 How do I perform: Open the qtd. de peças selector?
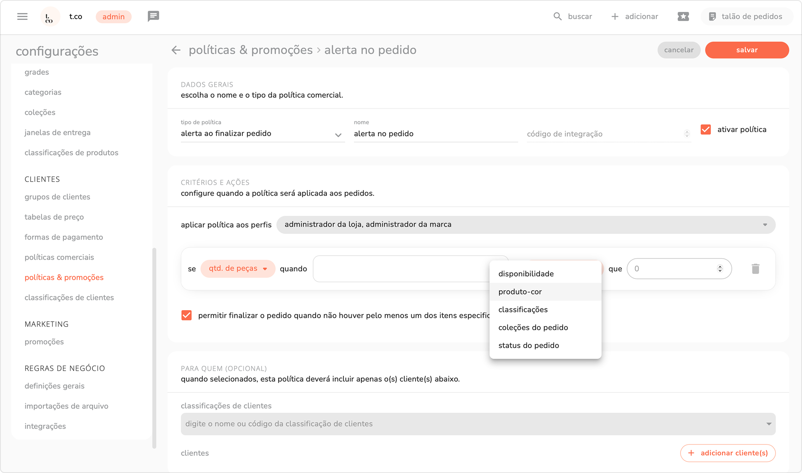coord(238,269)
